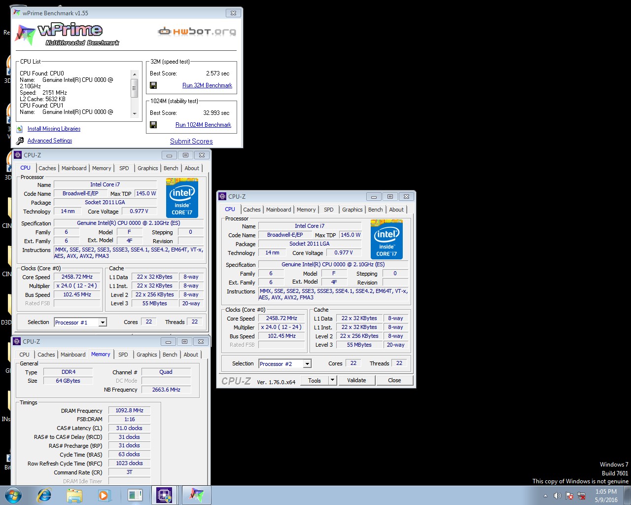Image resolution: width=631 pixels, height=505 pixels.
Task: Open the Processor #1 selection dropdown
Action: click(103, 323)
